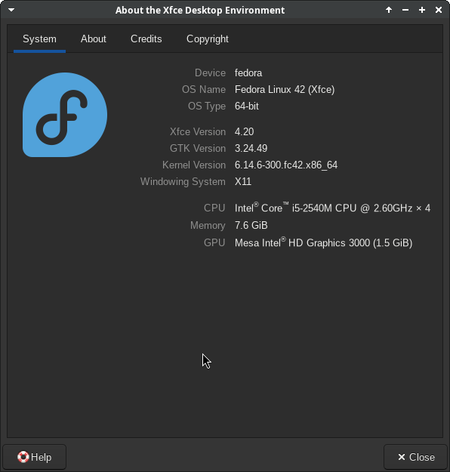The height and width of the screenshot is (472, 450).
Task: Click the 'OS Type' label
Action: 207,106
